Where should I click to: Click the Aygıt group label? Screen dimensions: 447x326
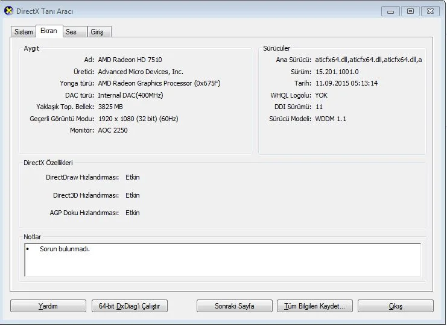31,48
